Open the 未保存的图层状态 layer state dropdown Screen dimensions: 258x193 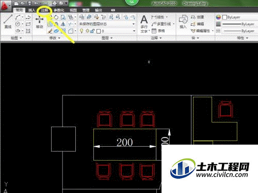click(107, 24)
